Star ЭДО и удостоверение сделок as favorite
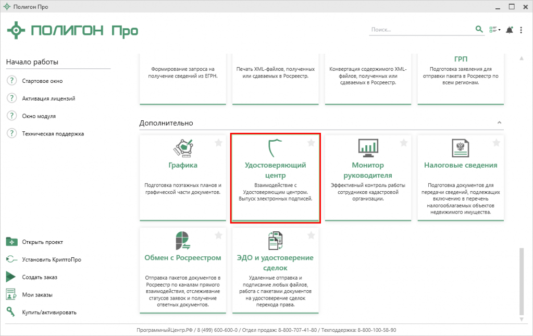The height and width of the screenshot is (336, 533). pyautogui.click(x=311, y=235)
